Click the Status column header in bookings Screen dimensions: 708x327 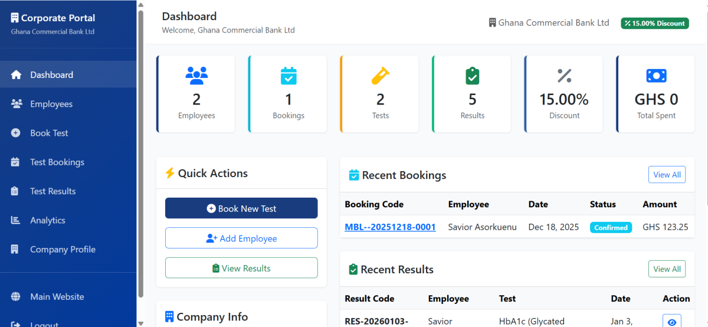click(x=603, y=204)
